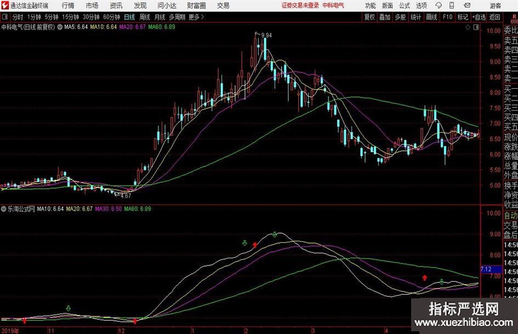Add stock with +自选 button
The image size is (518, 334).
[x=479, y=17]
